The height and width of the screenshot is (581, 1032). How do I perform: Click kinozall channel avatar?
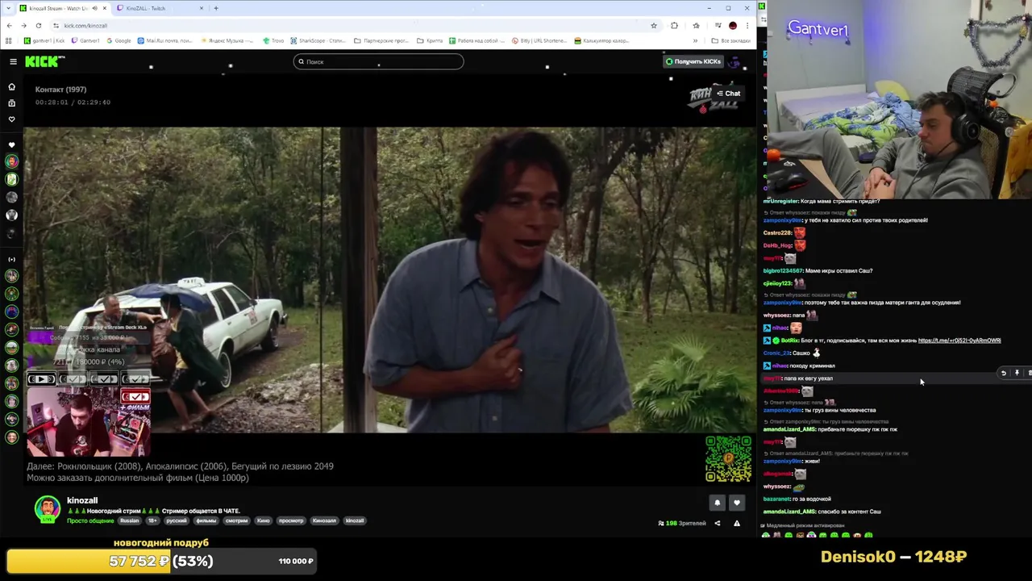click(x=48, y=508)
